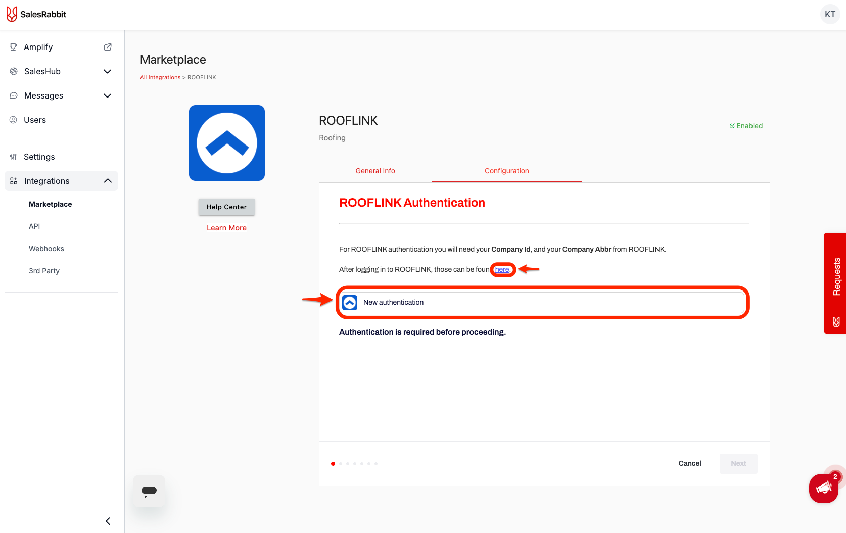This screenshot has height=533, width=846.
Task: Select the Configuration tab
Action: click(506, 171)
